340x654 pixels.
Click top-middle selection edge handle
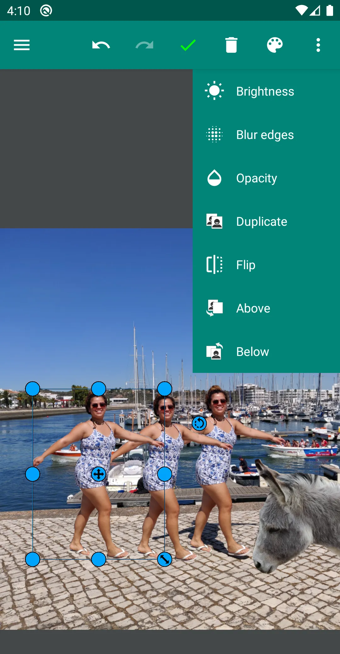(99, 389)
